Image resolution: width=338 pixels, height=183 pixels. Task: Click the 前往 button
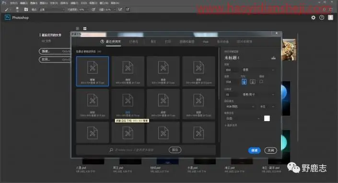[x=175, y=150]
